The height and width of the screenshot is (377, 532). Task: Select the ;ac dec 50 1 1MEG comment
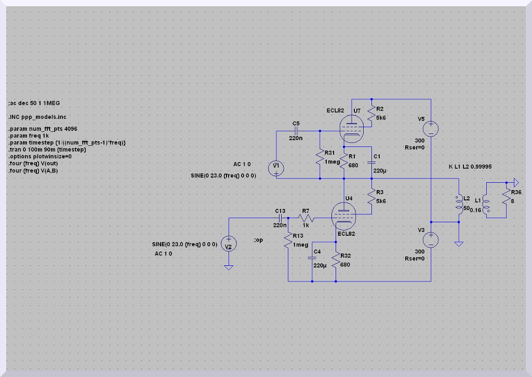tap(34, 103)
